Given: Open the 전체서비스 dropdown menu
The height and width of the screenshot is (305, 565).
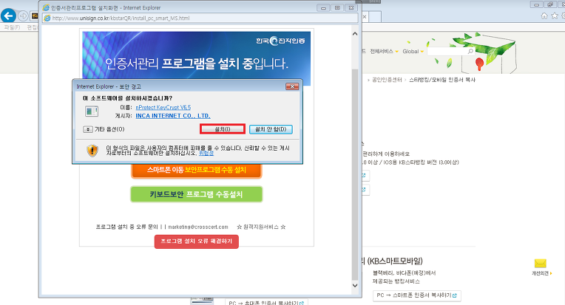Looking at the screenshot, I should (x=384, y=52).
